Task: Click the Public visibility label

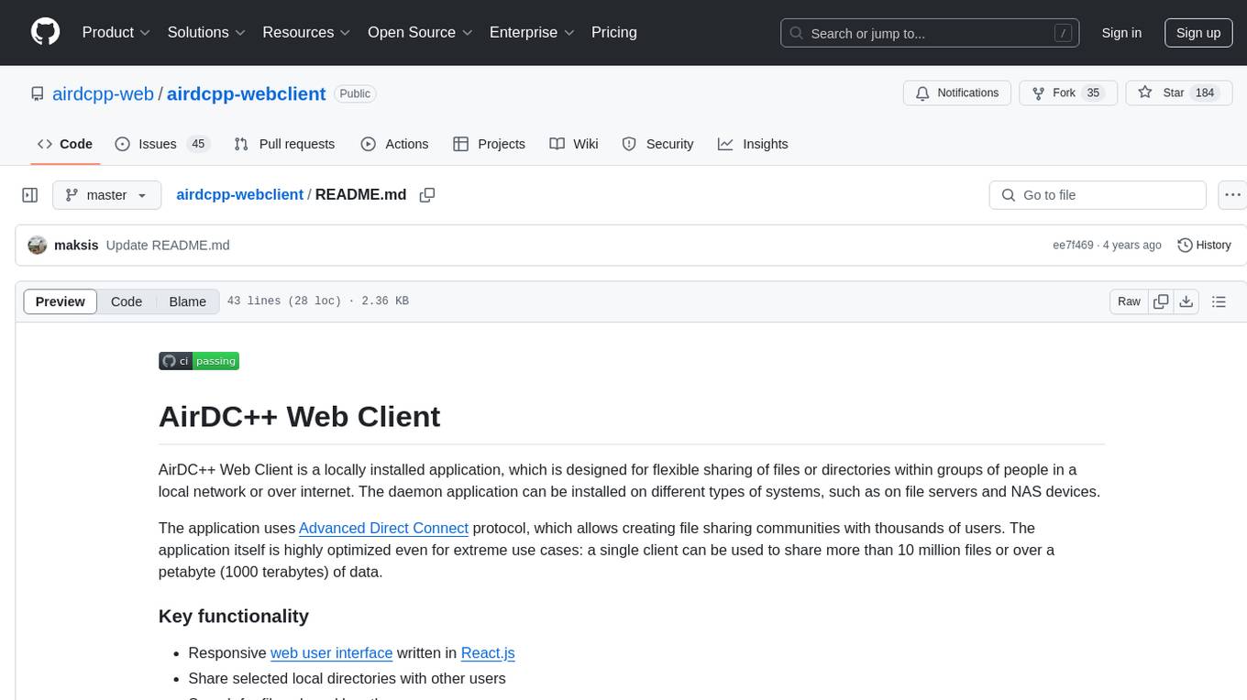Action: pos(355,93)
